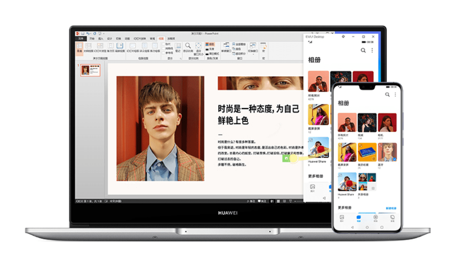
Task: Select 普通 (Normal) view in the ribbon
Action: coord(80,47)
